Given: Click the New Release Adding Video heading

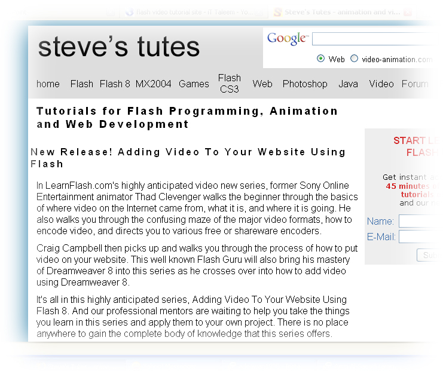Looking at the screenshot, I should [x=188, y=158].
